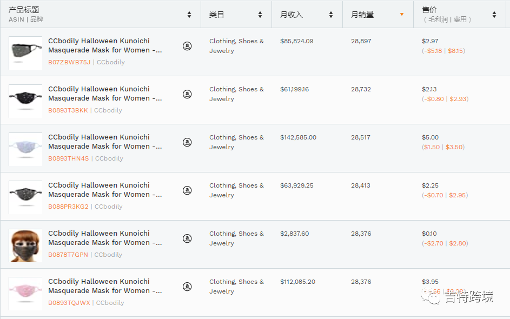The image size is (510, 319).
Task: Click the pink mask product thumbnail
Action: [25, 294]
